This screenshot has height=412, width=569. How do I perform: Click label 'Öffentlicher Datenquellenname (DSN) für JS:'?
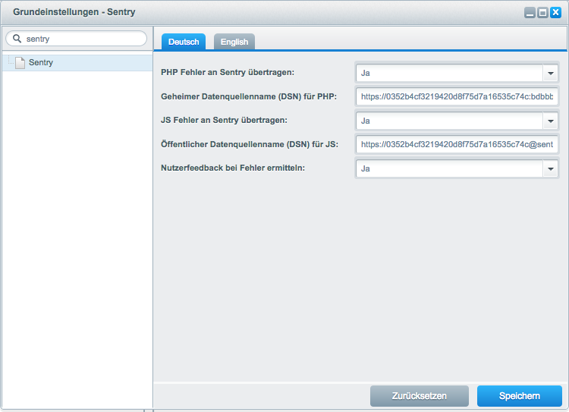(250, 144)
